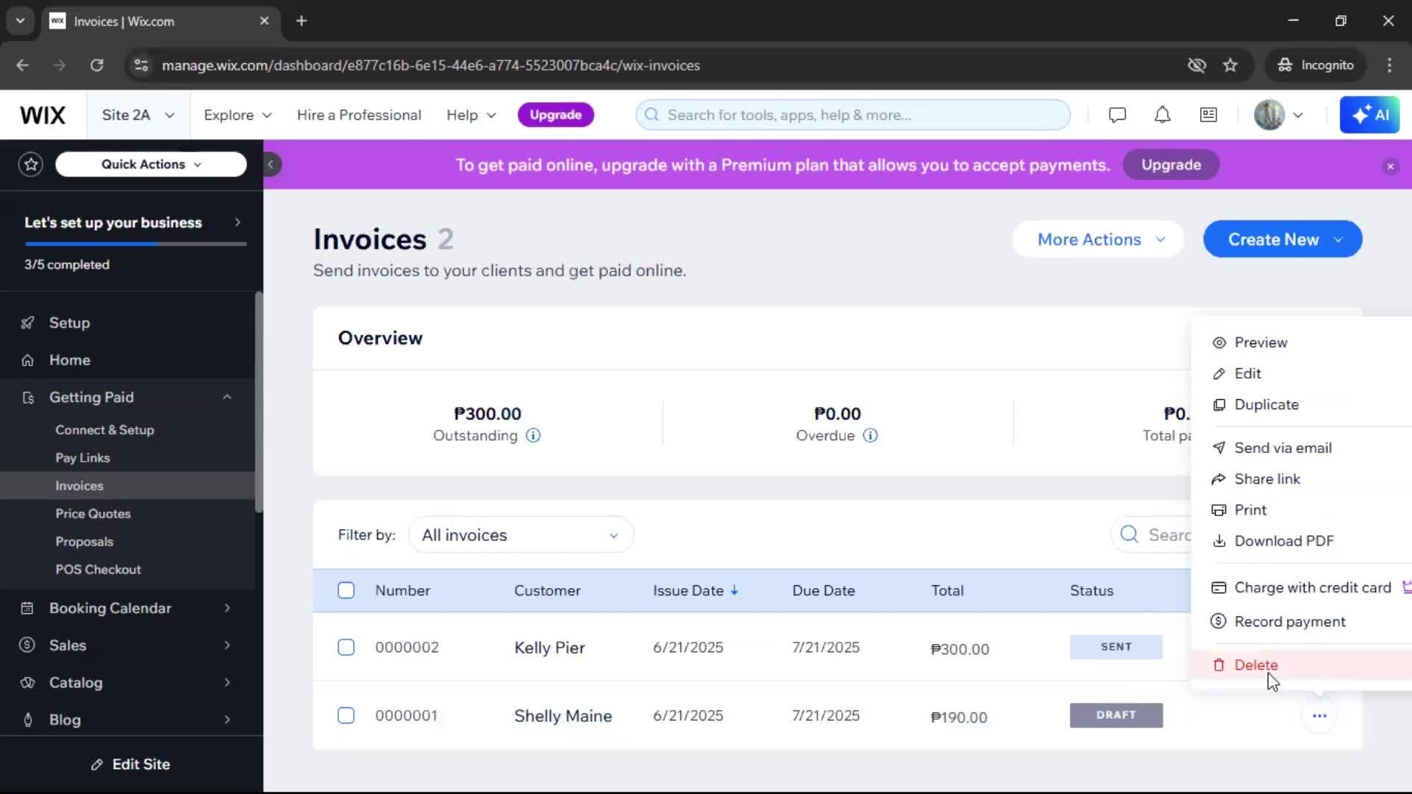Click the Sales dollar icon
Image resolution: width=1412 pixels, height=794 pixels.
tap(27, 645)
